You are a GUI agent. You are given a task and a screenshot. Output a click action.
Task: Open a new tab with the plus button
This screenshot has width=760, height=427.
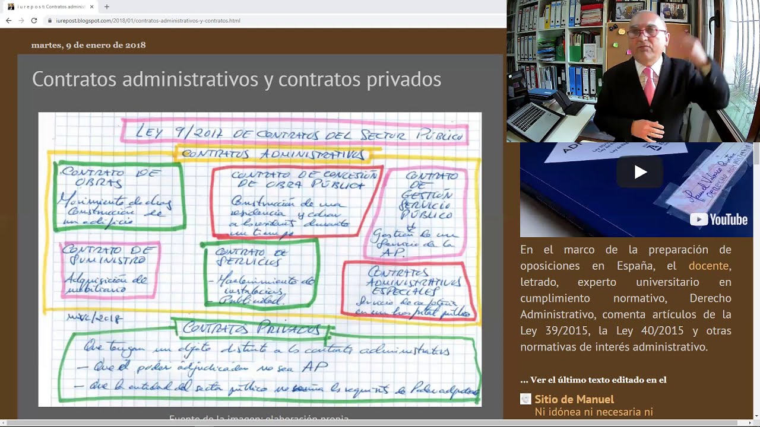pos(107,7)
